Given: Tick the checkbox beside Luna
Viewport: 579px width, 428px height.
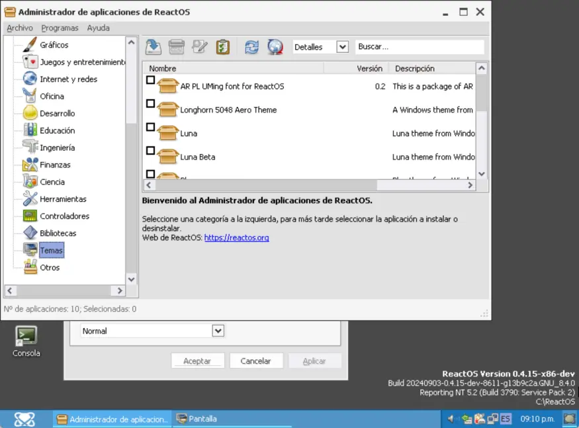Looking at the screenshot, I should [x=150, y=127].
